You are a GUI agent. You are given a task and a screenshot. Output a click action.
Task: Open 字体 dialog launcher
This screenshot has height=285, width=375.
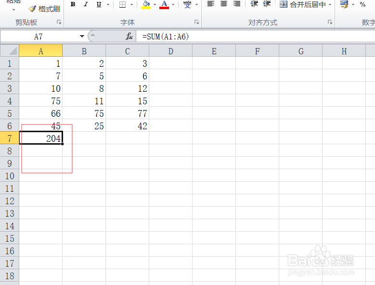196,22
